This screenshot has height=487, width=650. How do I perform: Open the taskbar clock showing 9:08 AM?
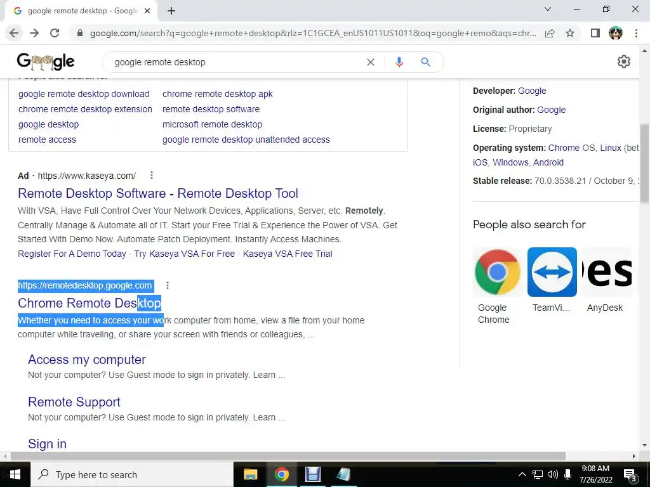coord(595,474)
